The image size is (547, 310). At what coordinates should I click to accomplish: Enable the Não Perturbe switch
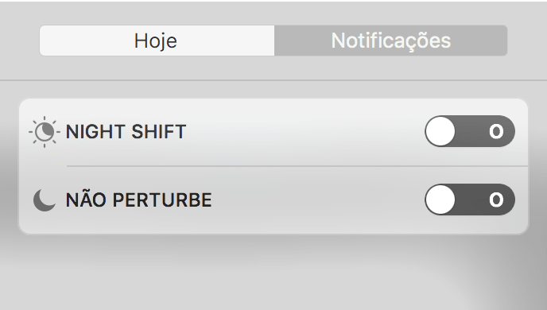[470, 200]
